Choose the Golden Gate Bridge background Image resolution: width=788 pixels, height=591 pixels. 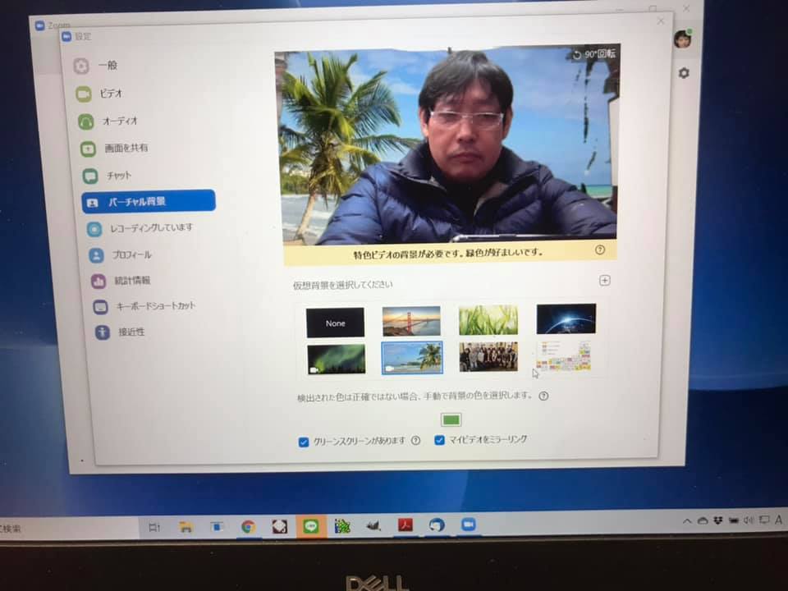point(411,321)
